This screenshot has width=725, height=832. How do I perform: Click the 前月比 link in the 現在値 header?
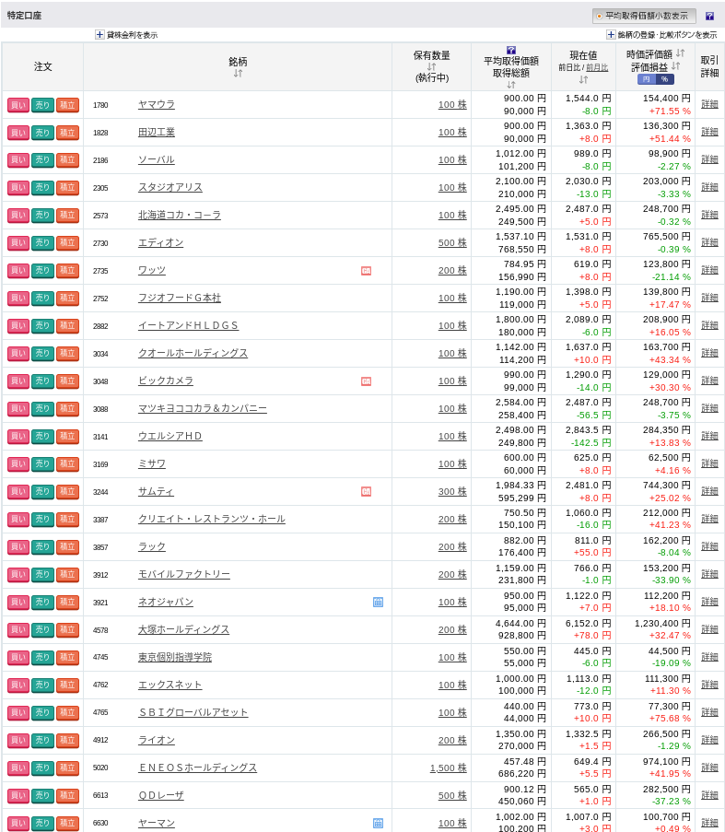[x=597, y=67]
